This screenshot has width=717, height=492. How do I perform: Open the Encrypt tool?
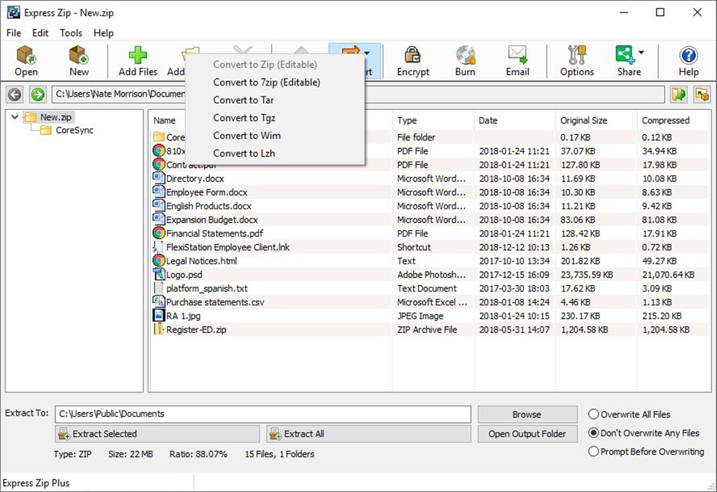[413, 61]
